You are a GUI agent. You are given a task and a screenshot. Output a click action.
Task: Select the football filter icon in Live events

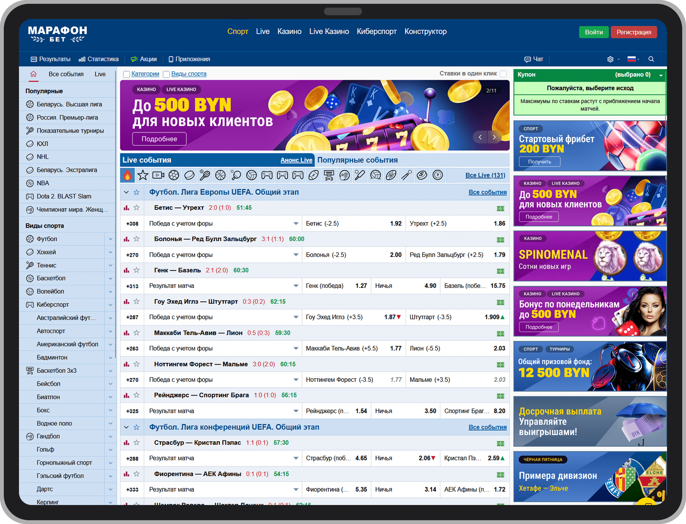174,175
